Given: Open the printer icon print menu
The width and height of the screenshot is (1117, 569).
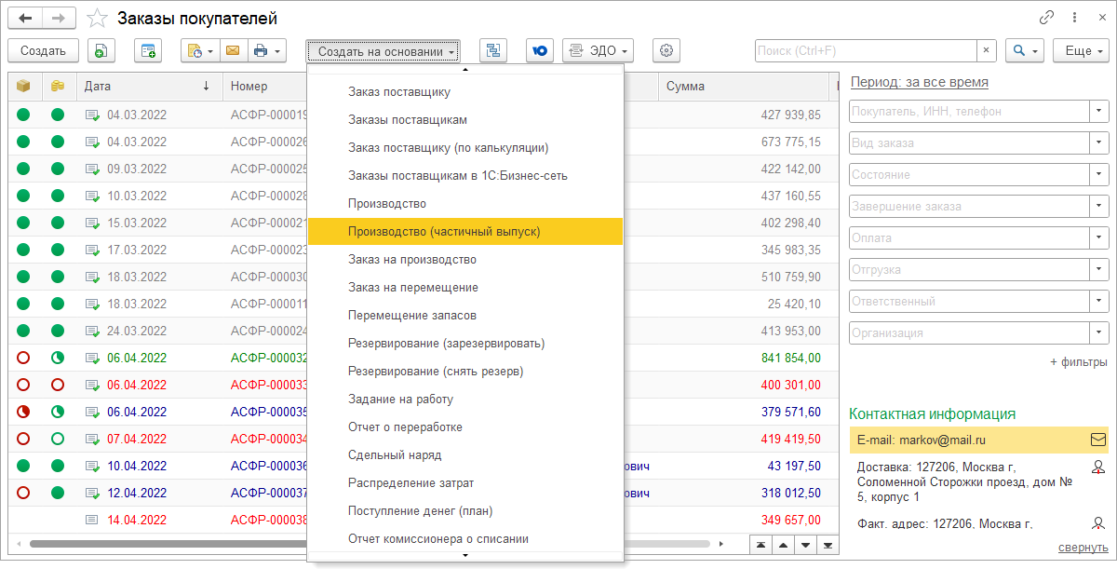Looking at the screenshot, I should 266,51.
